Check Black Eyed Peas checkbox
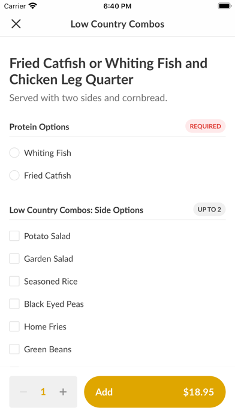Screen dimensions: 235x417 pyautogui.click(x=14, y=304)
